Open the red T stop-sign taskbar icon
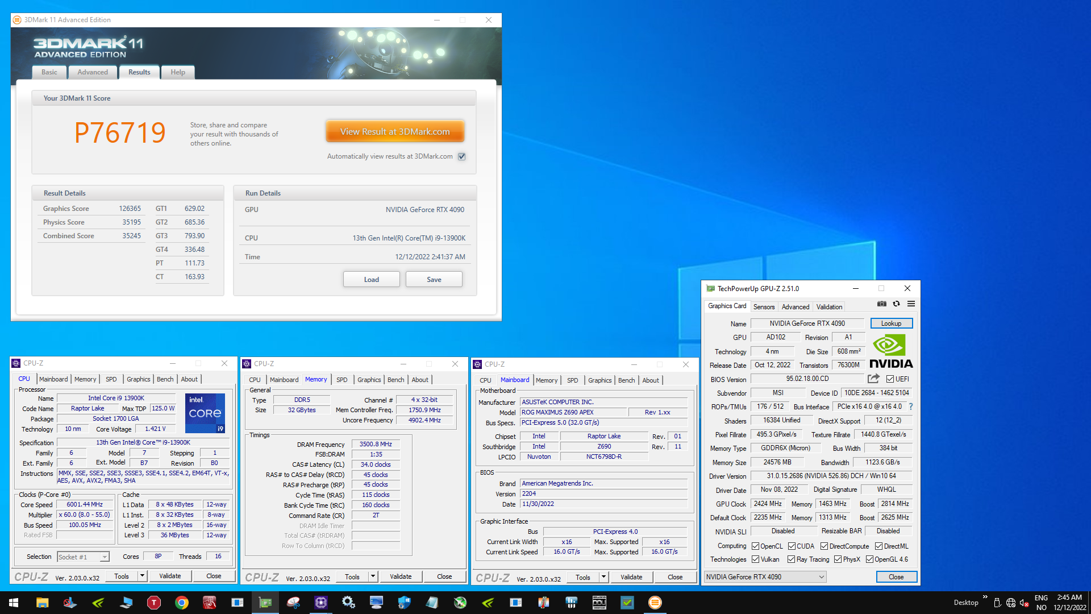Image resolution: width=1091 pixels, height=614 pixels. pyautogui.click(x=154, y=603)
